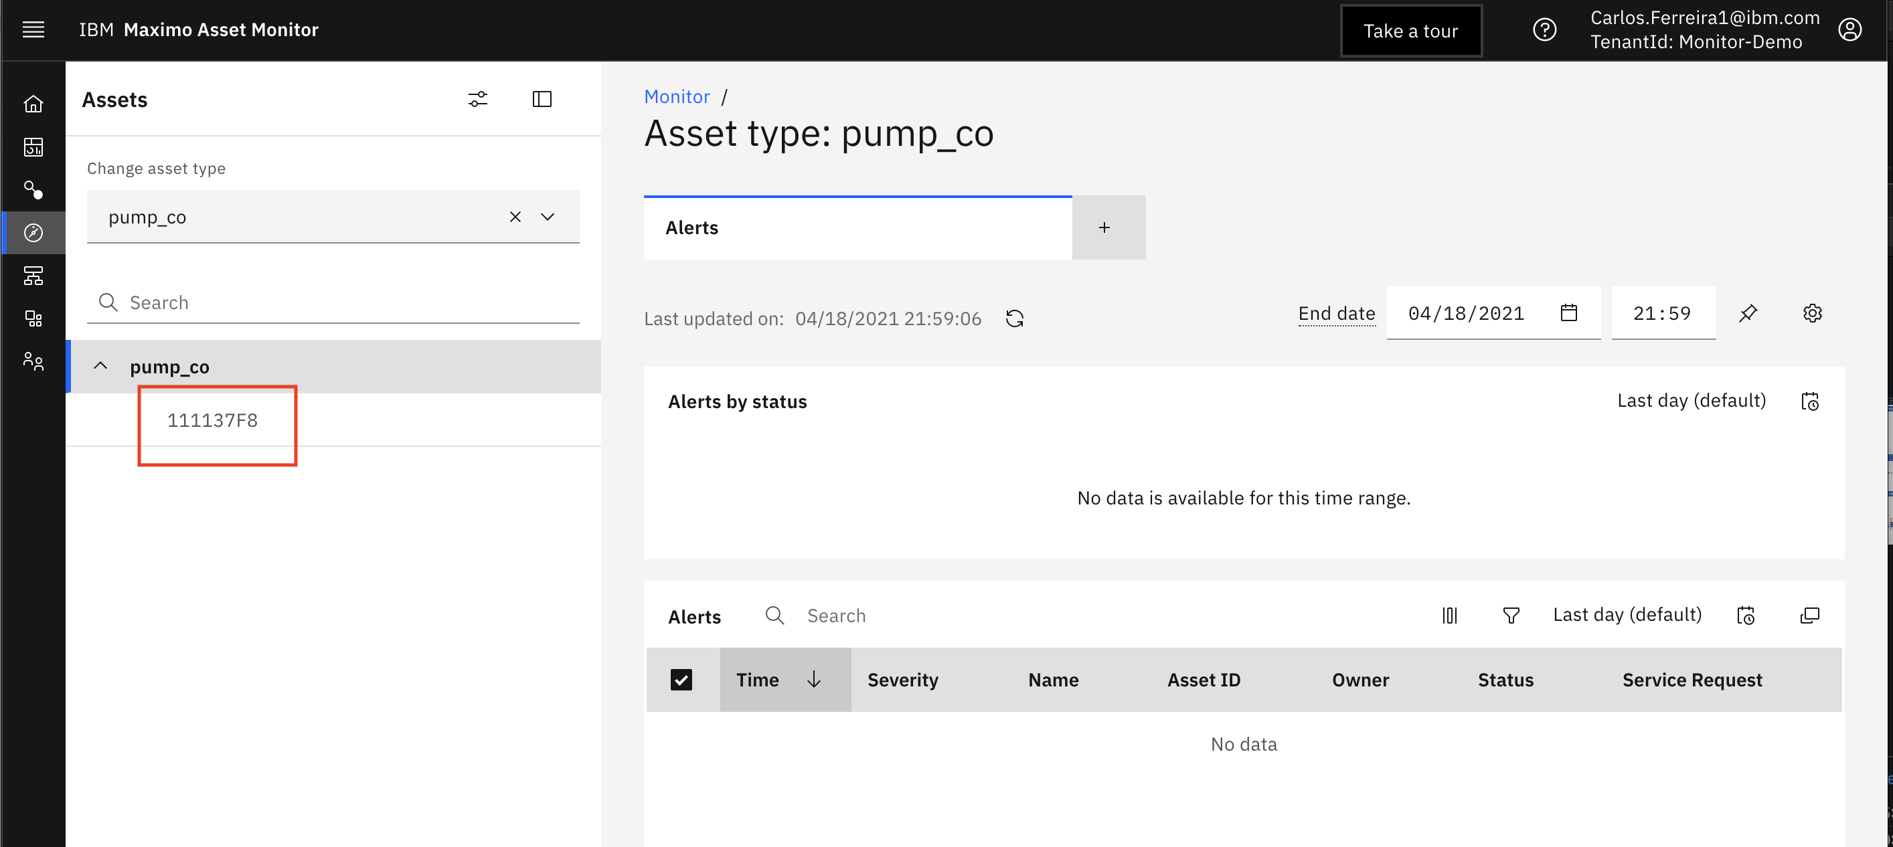Switch to the Alerts dashboard tab
This screenshot has height=847, width=1893.
point(857,227)
